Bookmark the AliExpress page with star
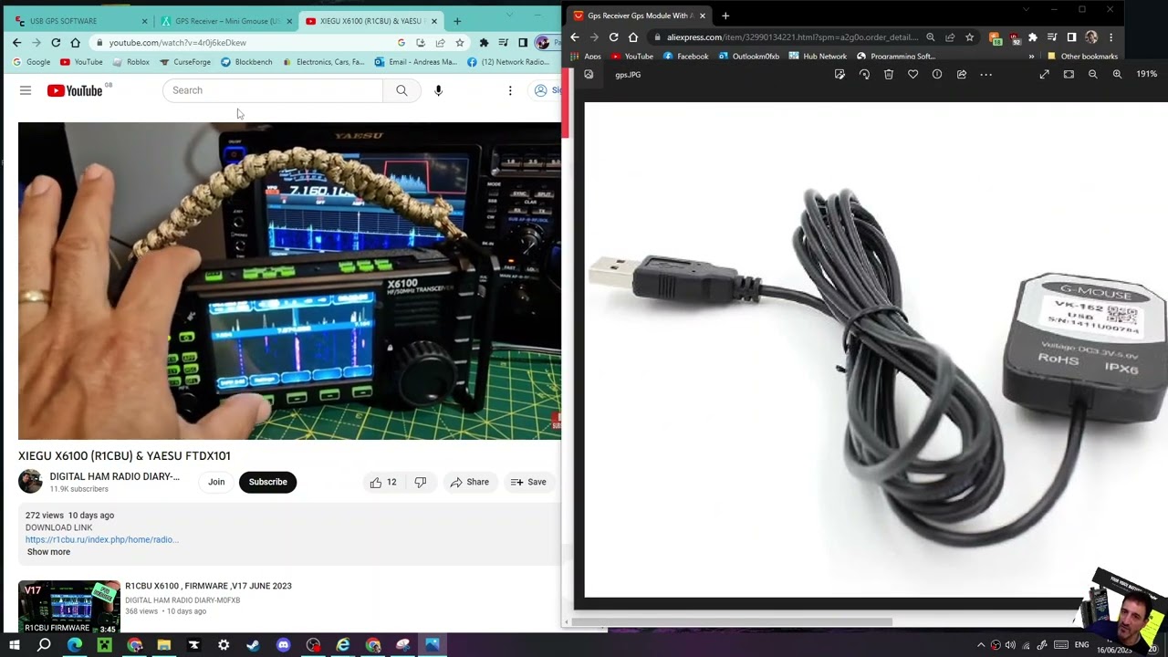 [969, 37]
